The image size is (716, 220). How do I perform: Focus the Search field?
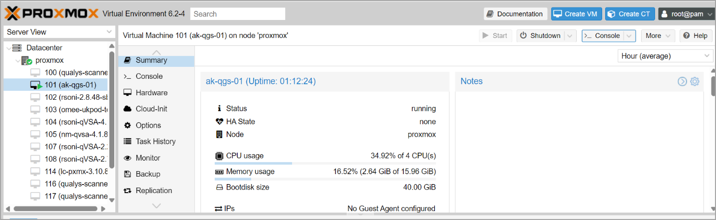point(238,14)
